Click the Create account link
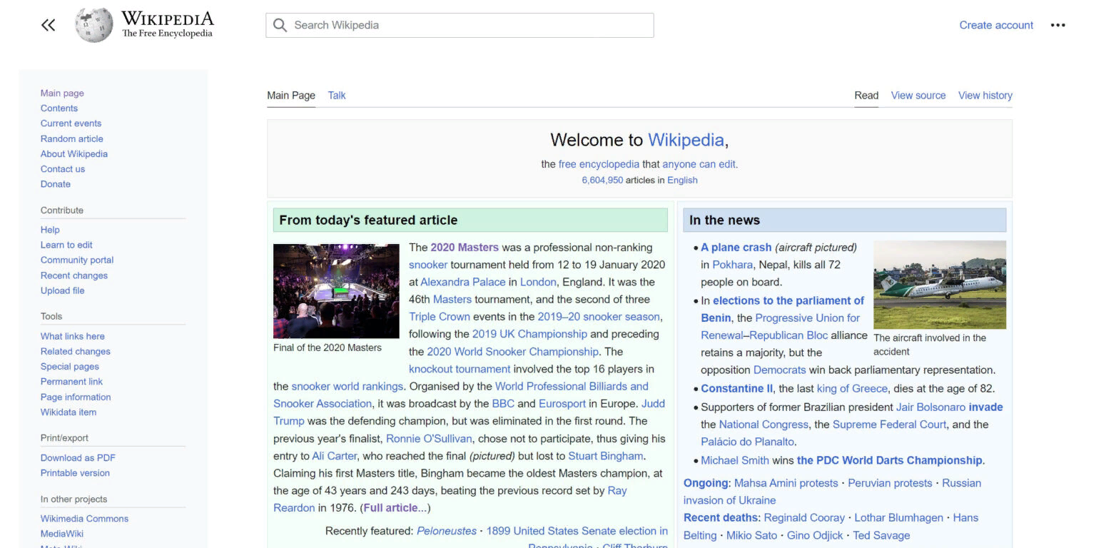 (996, 25)
